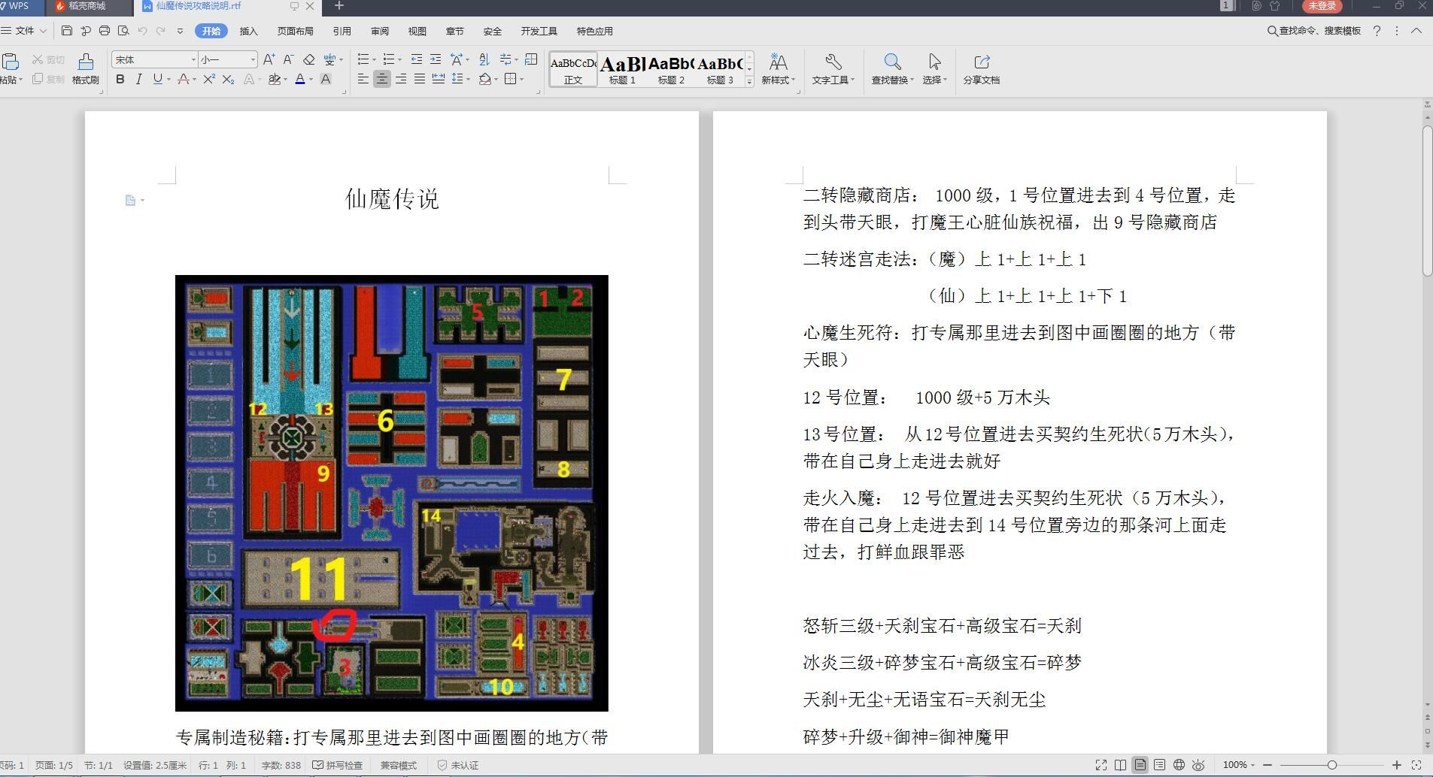Open the Review tab
Viewport: 1433px width, 777px height.
(x=380, y=31)
